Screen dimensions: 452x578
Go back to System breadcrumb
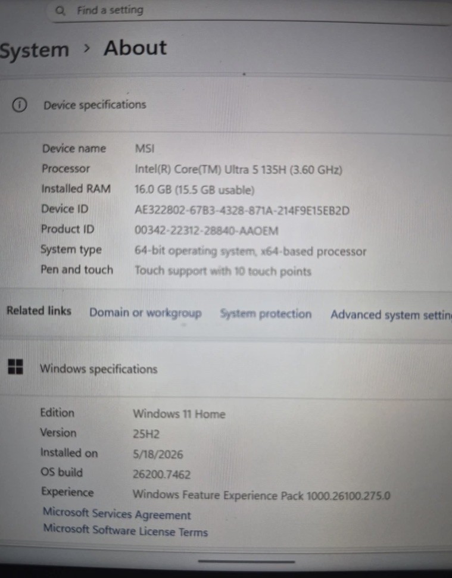click(x=35, y=50)
